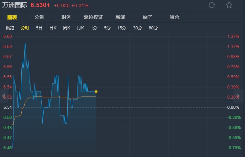Open the 帖子 tab
The height and width of the screenshot is (157, 245).
[x=147, y=17]
